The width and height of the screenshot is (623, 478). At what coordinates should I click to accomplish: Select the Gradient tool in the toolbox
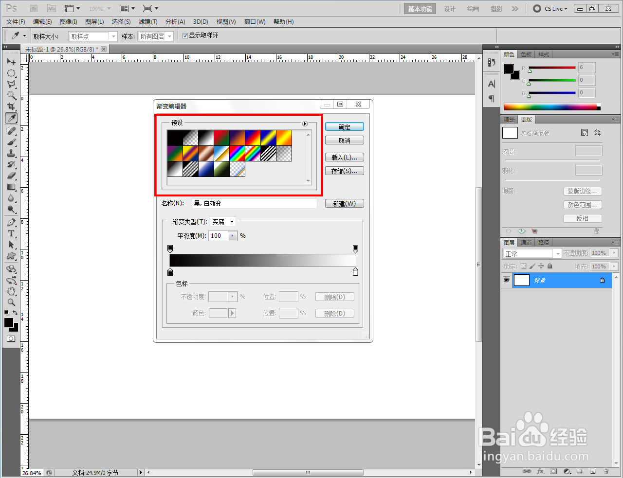click(11, 187)
